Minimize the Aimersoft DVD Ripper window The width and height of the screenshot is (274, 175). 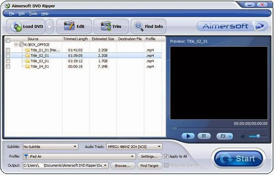[x=250, y=5]
